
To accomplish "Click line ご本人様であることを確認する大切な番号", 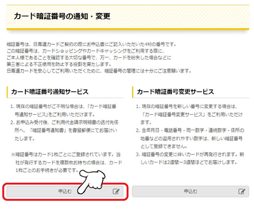I will tap(89, 57).
